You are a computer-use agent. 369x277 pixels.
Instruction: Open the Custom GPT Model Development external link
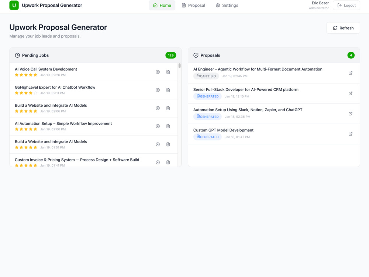(351, 134)
